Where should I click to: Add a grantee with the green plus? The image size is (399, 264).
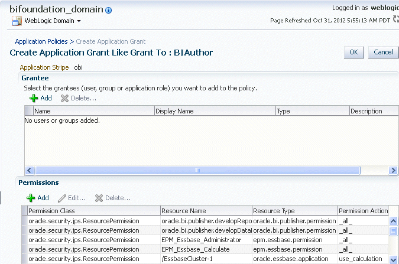(41, 98)
